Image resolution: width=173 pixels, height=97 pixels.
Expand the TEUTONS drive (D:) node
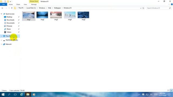click(1, 40)
